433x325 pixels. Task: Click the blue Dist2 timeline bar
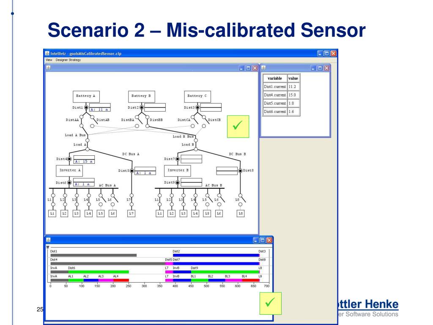point(216,255)
